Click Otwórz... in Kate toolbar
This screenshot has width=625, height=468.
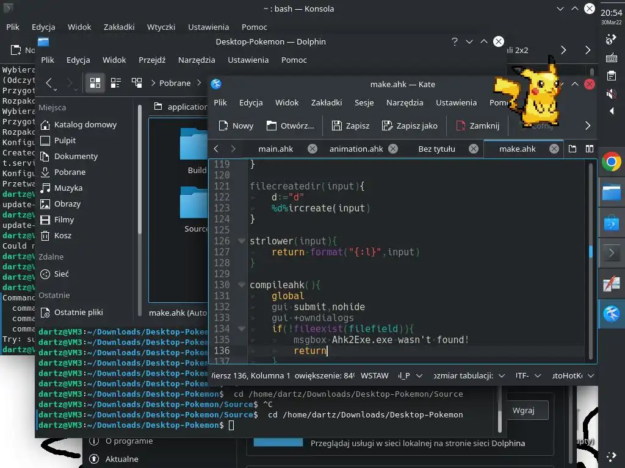tap(290, 126)
